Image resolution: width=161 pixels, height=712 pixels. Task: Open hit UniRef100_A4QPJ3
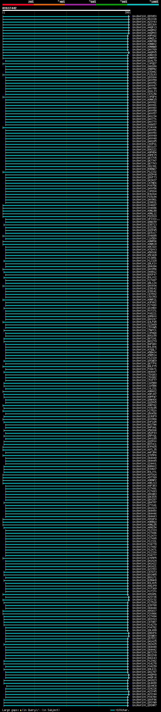coord(144,27)
